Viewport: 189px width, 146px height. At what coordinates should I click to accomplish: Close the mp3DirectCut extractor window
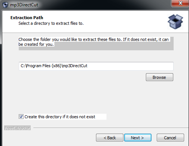pyautogui.click(x=180, y=3)
